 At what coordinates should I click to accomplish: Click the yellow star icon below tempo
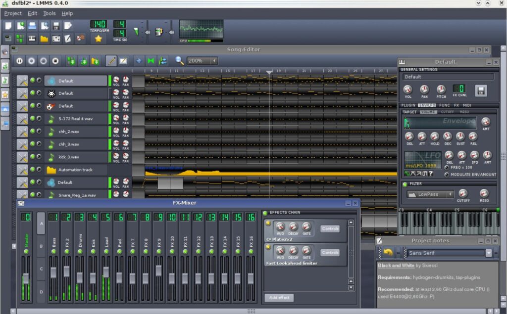click(99, 39)
